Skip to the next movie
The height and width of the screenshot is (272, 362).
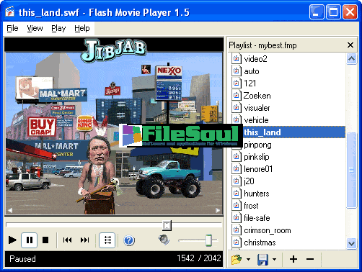pos(84,240)
